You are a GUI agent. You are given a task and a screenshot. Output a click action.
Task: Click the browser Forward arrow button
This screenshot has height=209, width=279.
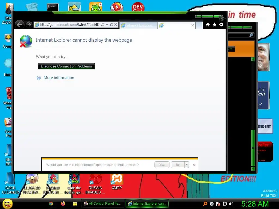29,24
